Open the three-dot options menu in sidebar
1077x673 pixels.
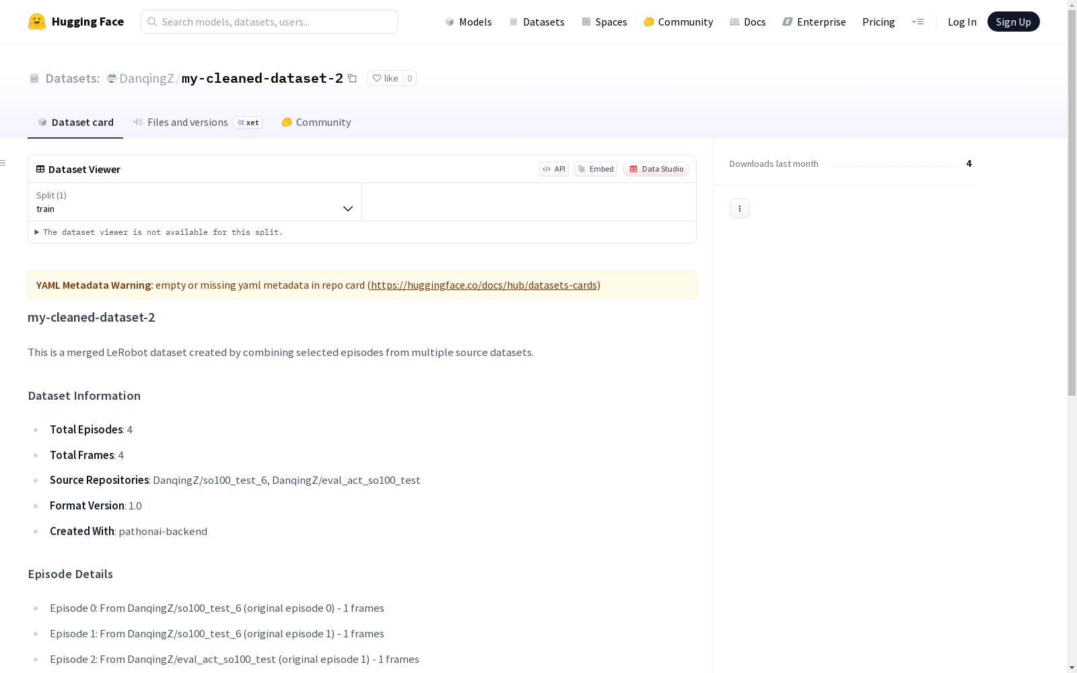(740, 209)
